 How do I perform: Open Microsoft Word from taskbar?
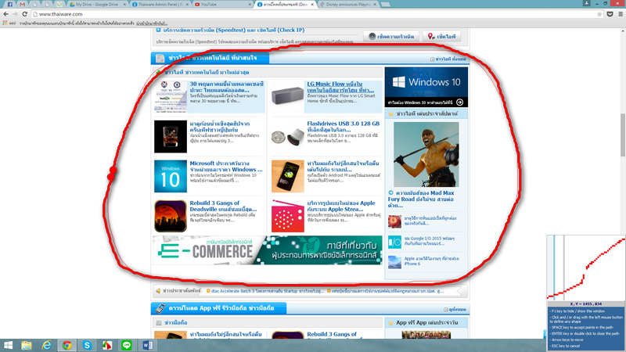pos(146,345)
